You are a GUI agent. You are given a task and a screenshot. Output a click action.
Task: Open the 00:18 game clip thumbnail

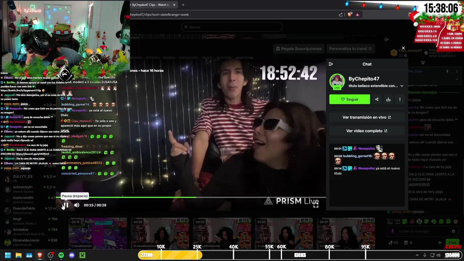[98, 233]
